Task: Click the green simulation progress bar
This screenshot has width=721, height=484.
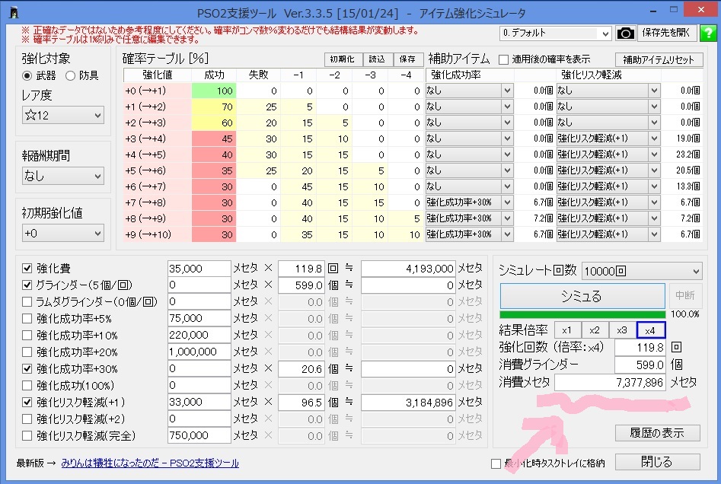Action: [x=582, y=315]
